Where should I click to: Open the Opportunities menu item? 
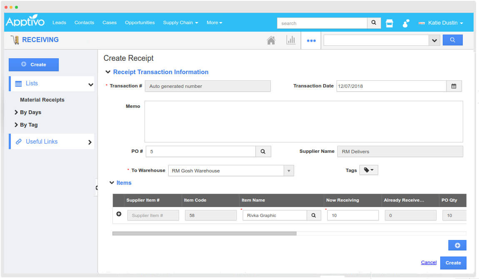coord(140,22)
